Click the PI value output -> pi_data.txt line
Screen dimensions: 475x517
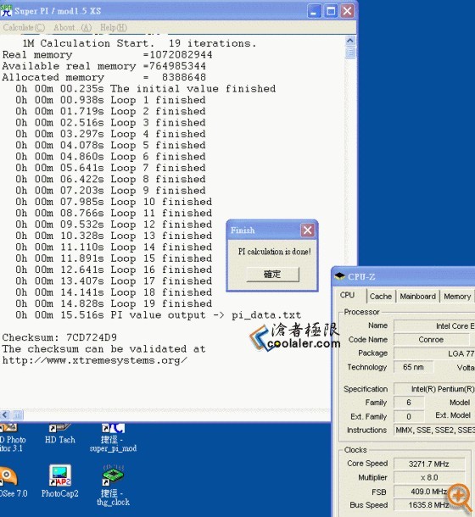point(158,315)
